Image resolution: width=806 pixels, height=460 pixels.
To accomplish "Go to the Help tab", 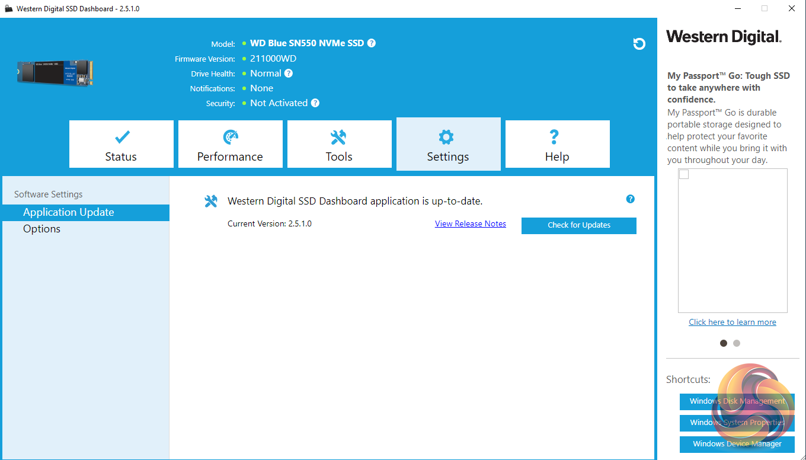I will coord(558,144).
